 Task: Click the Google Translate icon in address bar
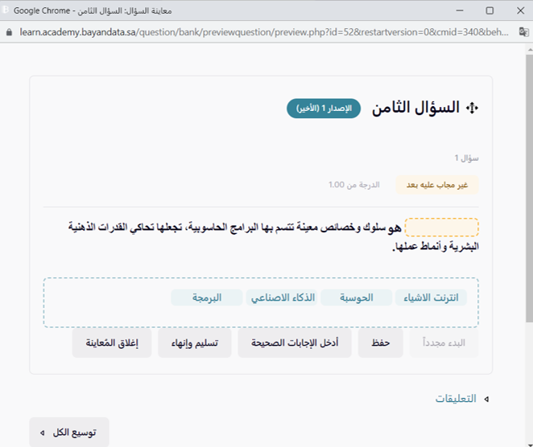pos(523,33)
